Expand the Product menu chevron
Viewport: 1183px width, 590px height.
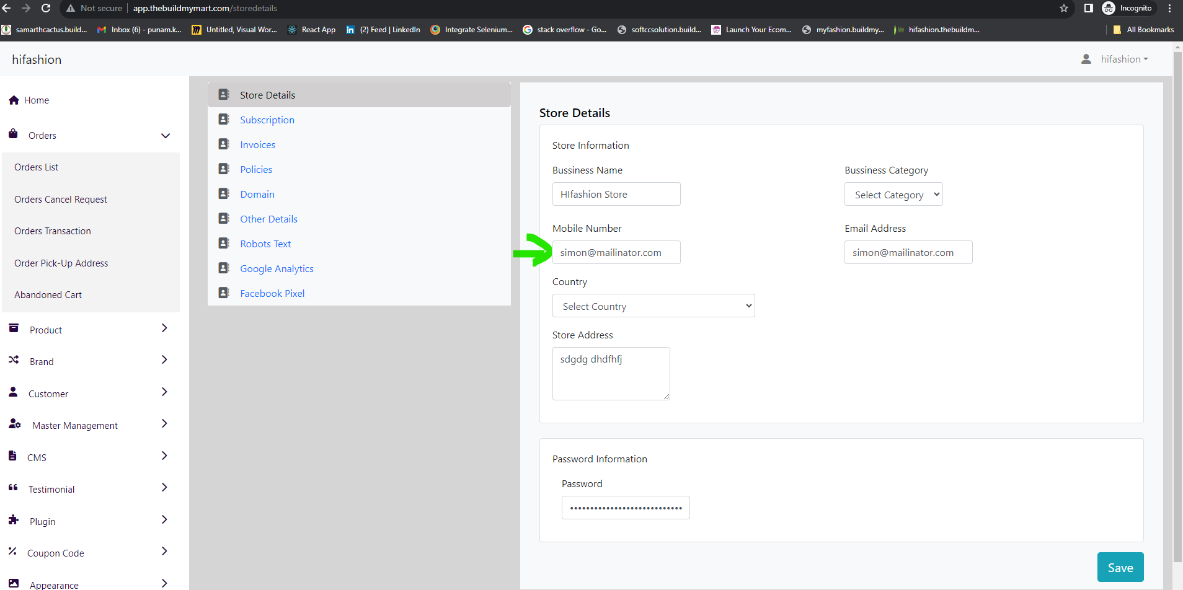coord(164,328)
